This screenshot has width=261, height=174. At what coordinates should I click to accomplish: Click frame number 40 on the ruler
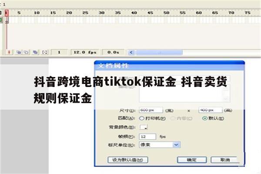(x=134, y=13)
